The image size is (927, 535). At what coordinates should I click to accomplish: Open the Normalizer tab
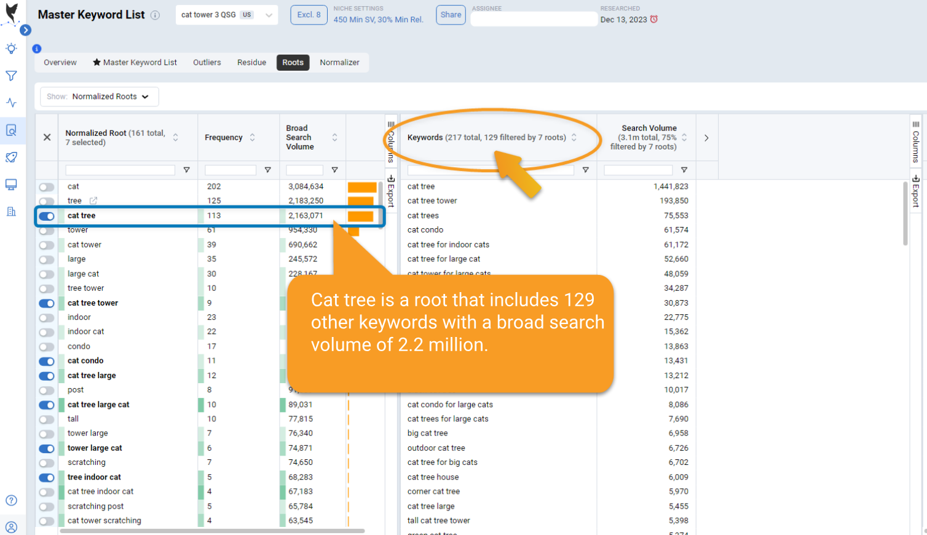339,63
